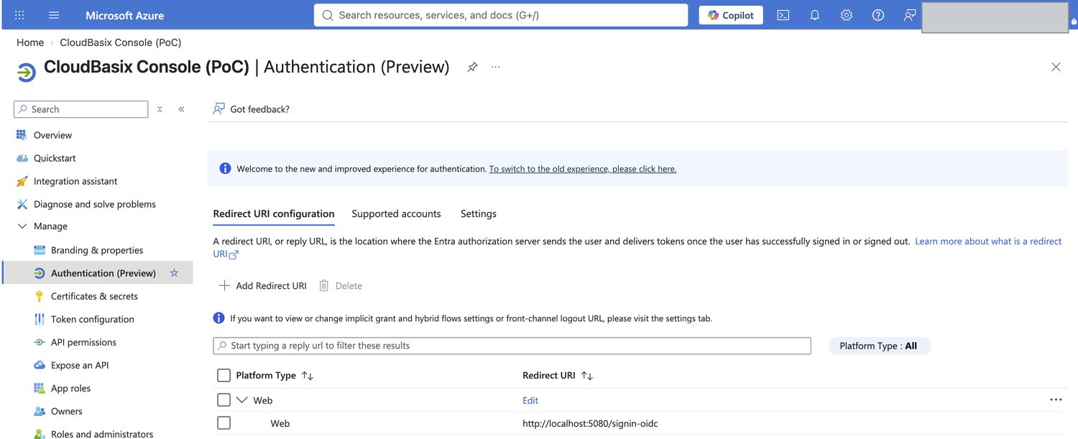Viewport: 1078px width, 439px height.
Task: Focus the left menu Search box
Action: tap(80, 109)
